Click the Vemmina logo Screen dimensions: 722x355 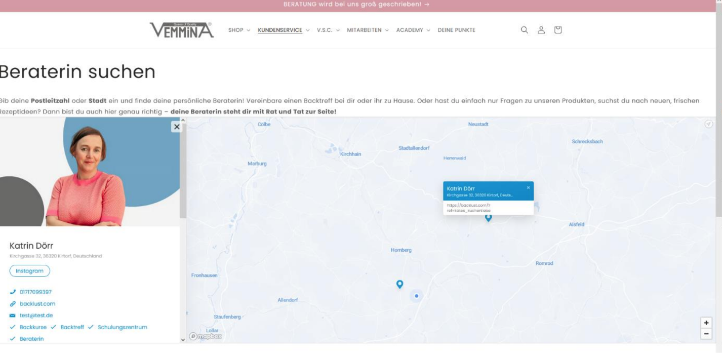pos(182,30)
